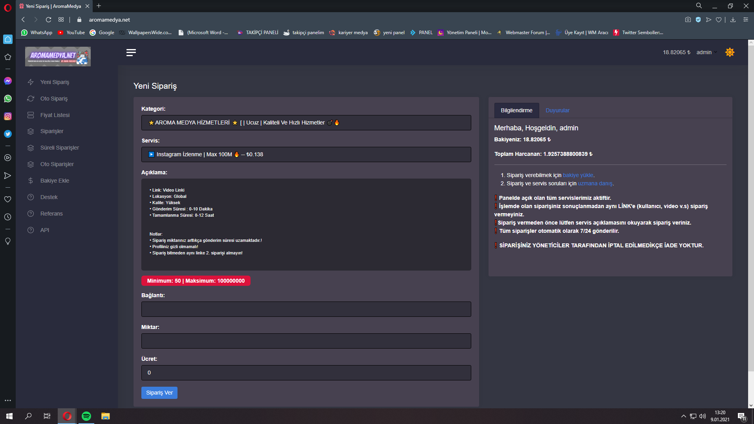This screenshot has width=754, height=424.
Task: Open Opera history clock icon in sidebar
Action: [x=8, y=217]
